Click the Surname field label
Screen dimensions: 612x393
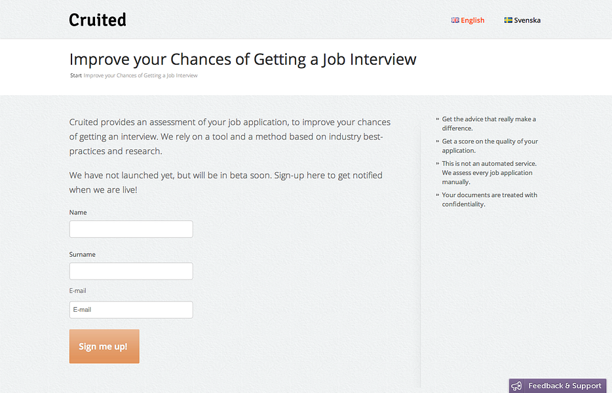pos(83,254)
